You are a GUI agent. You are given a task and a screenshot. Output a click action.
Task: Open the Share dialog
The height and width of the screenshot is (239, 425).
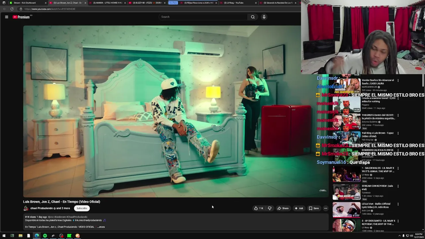click(x=283, y=208)
